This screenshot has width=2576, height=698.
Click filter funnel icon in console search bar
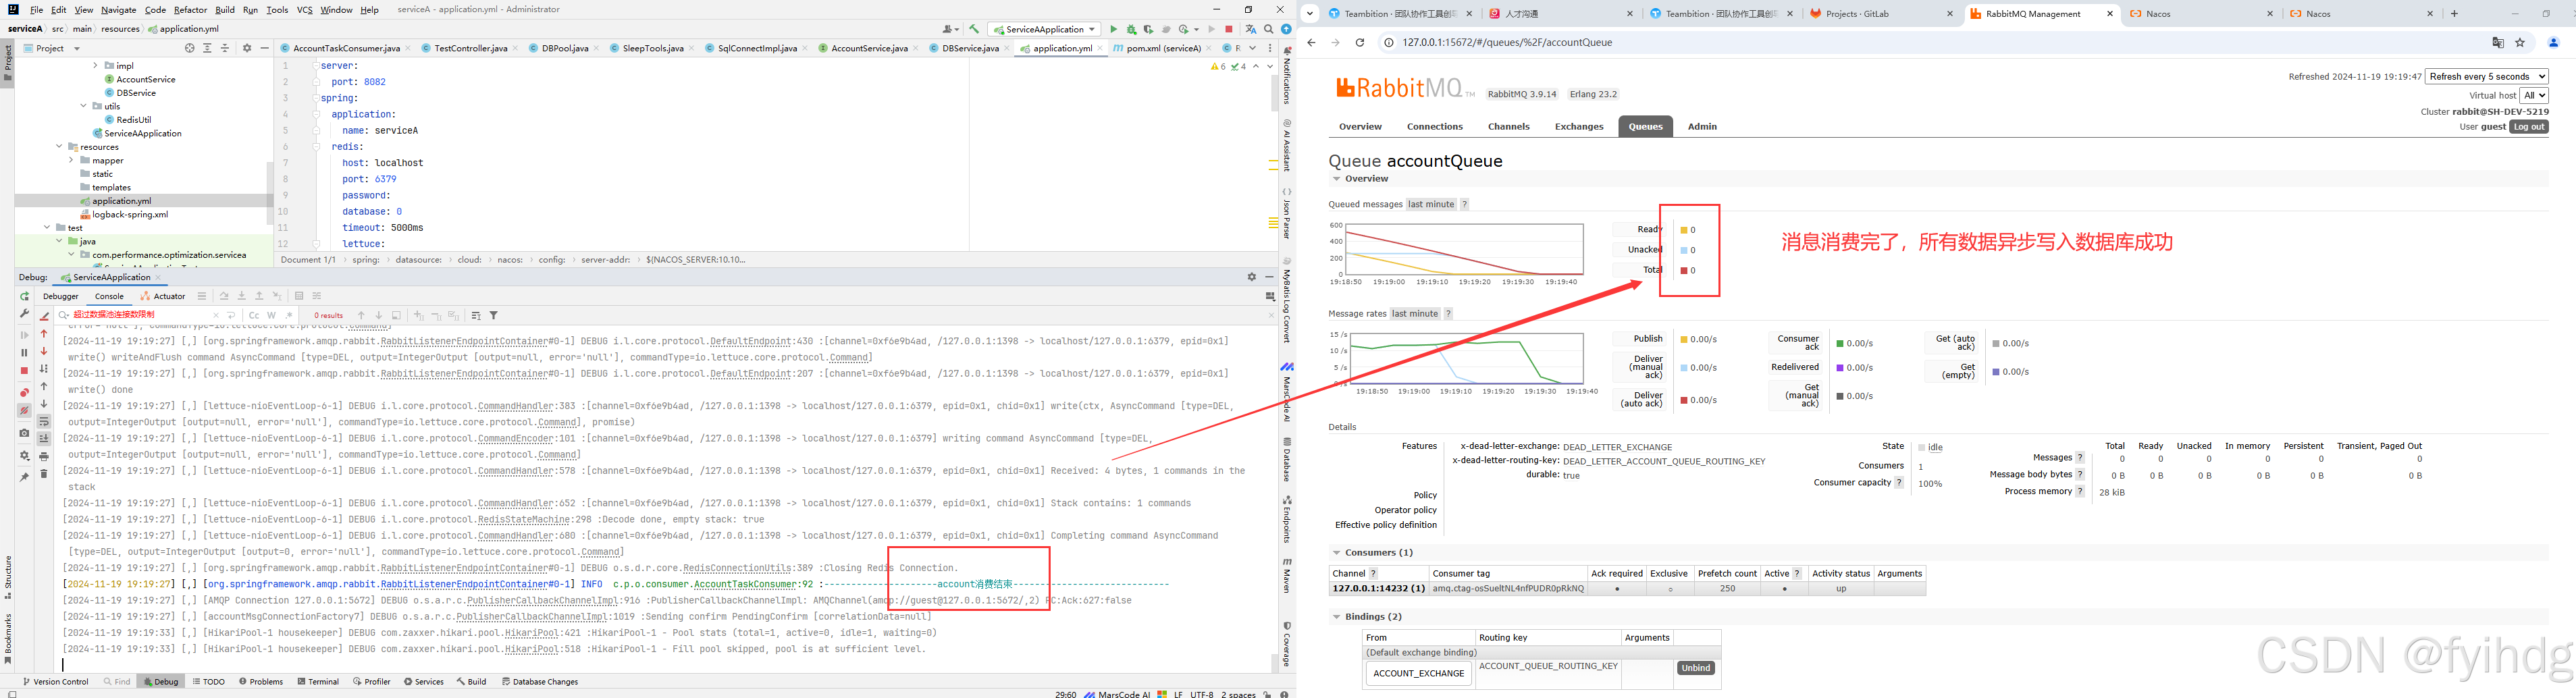tap(493, 315)
